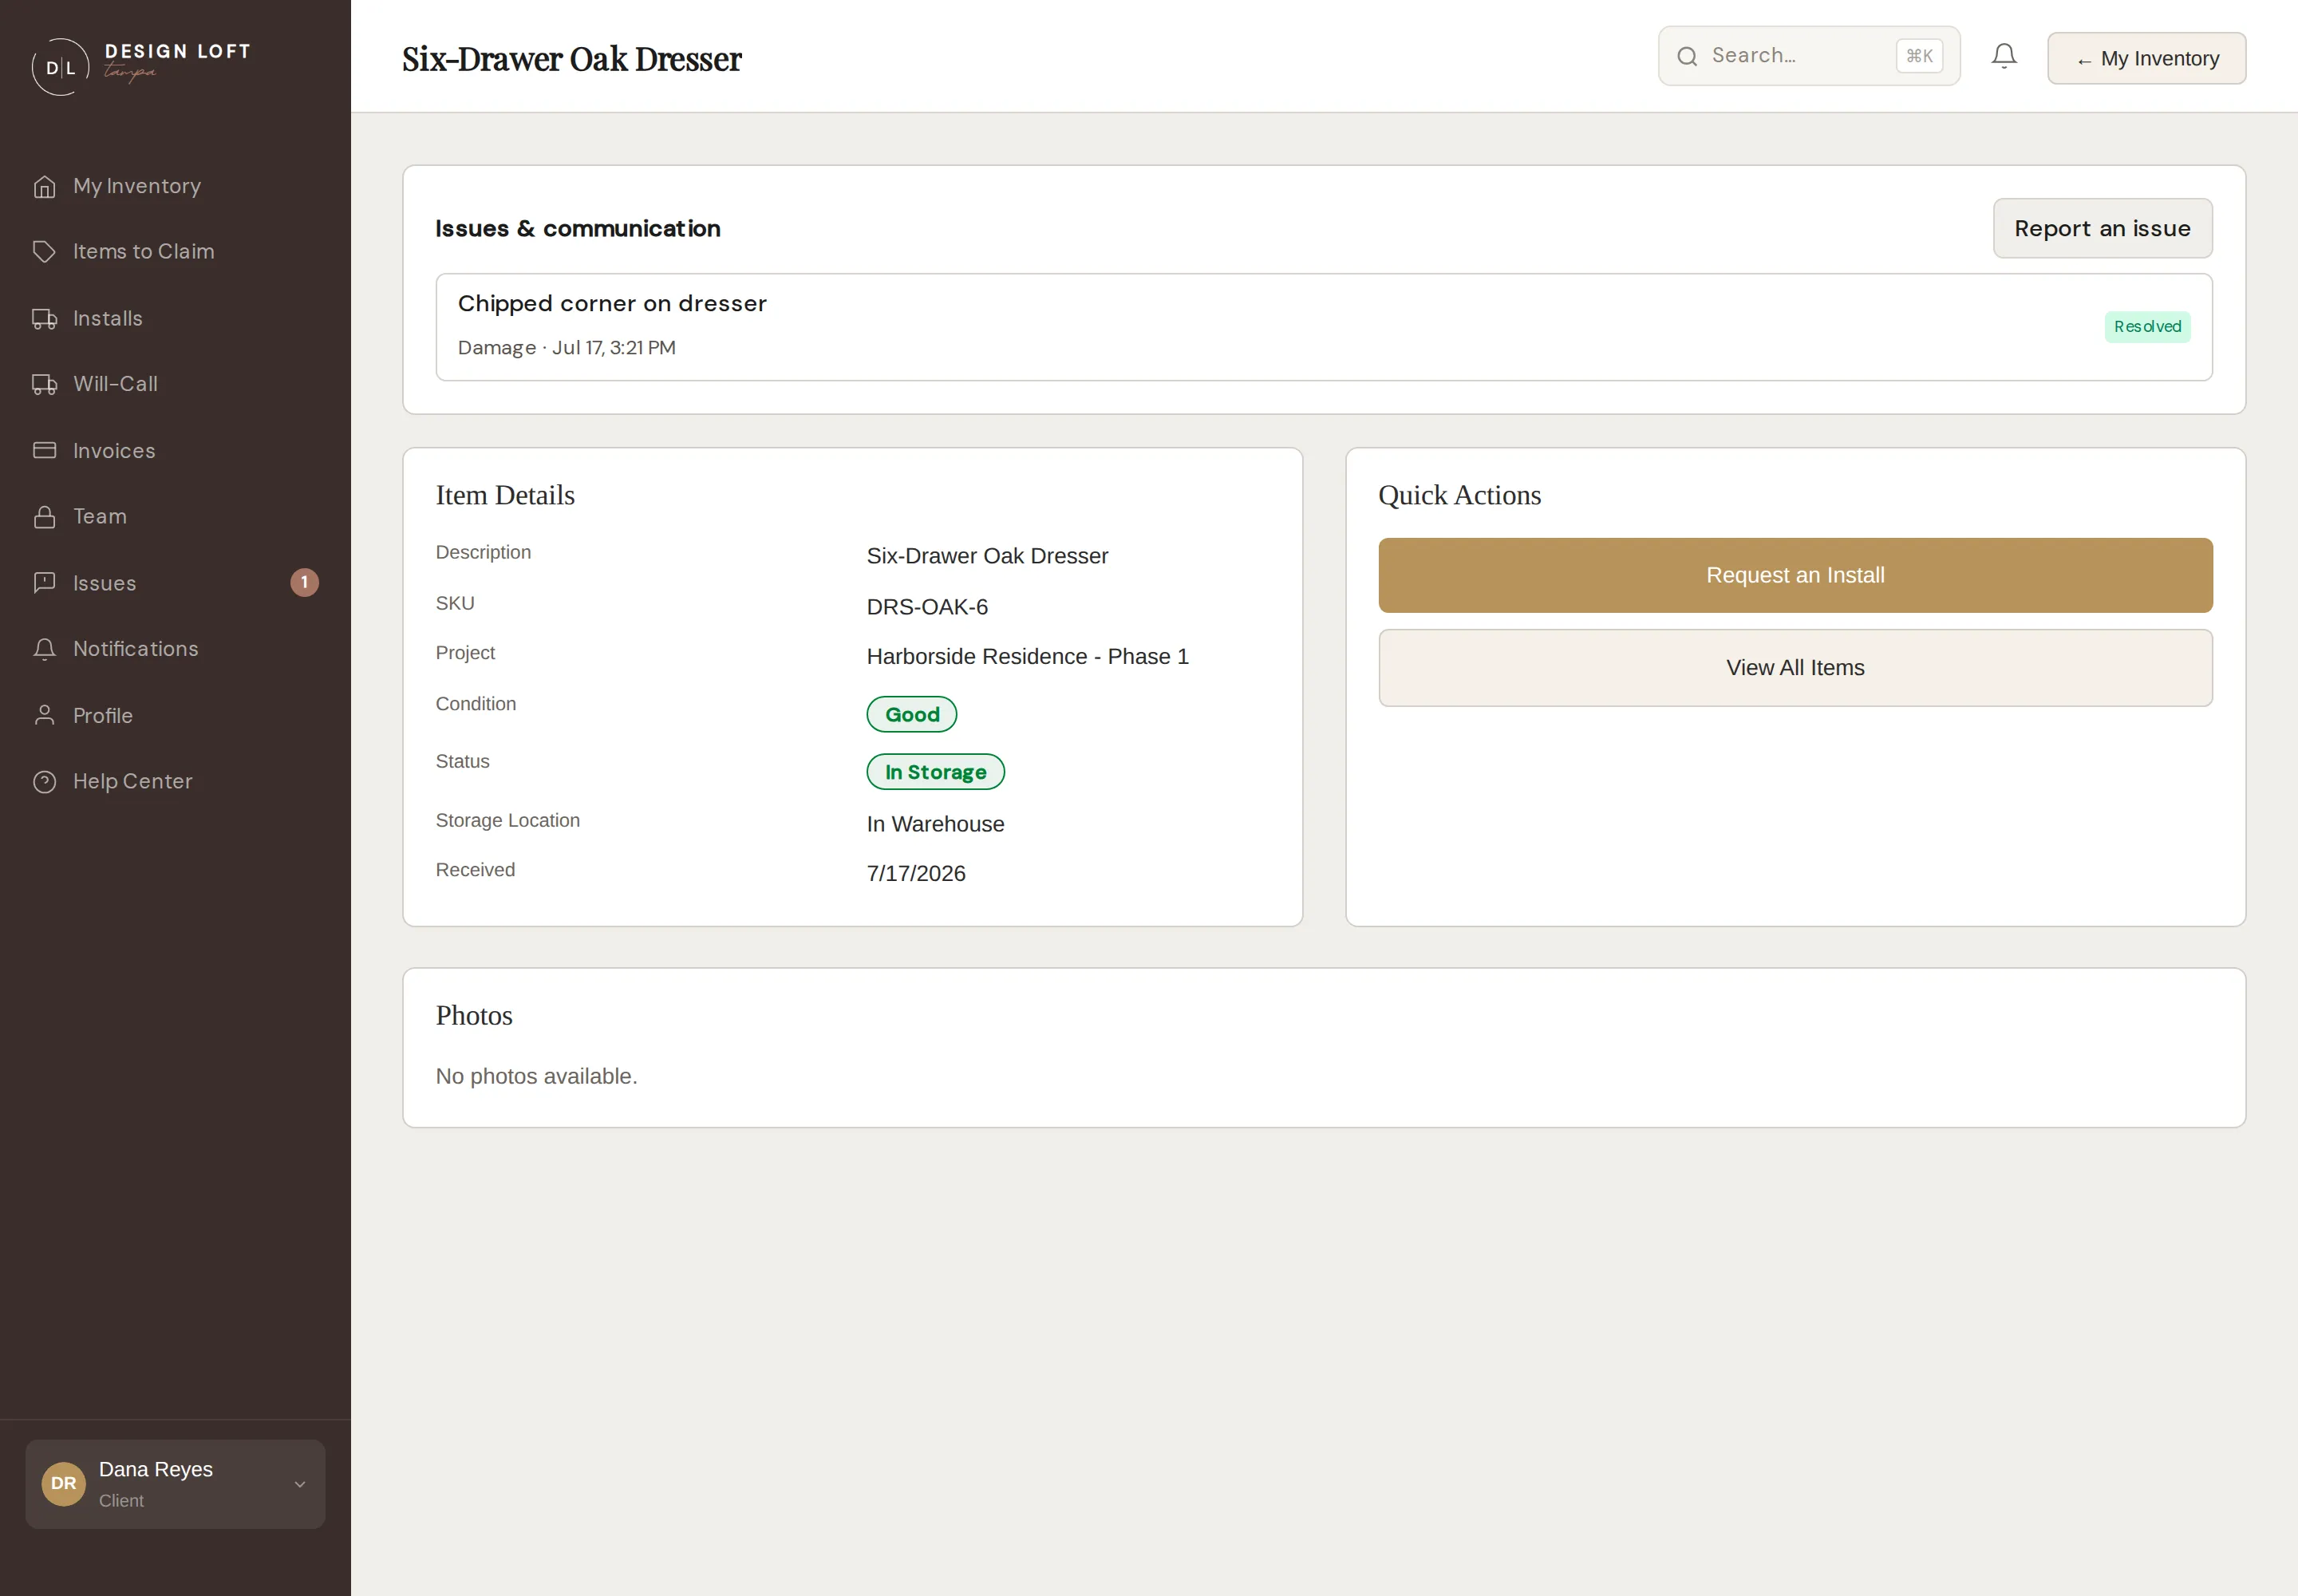Click the Help Center question mark icon
2298x1596 pixels.
[x=44, y=782]
